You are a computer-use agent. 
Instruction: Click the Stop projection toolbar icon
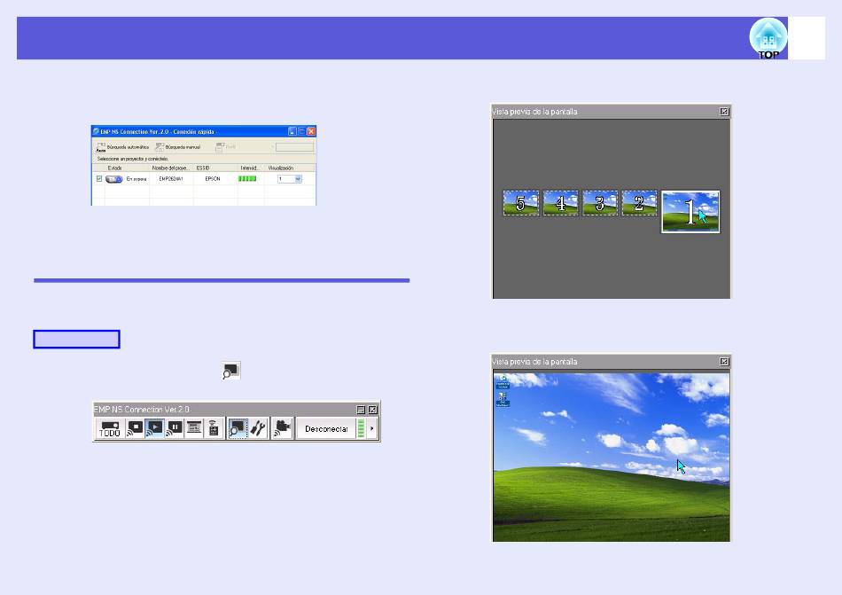click(135, 428)
